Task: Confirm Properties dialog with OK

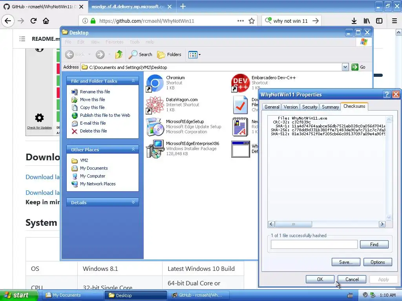Action: point(320,279)
